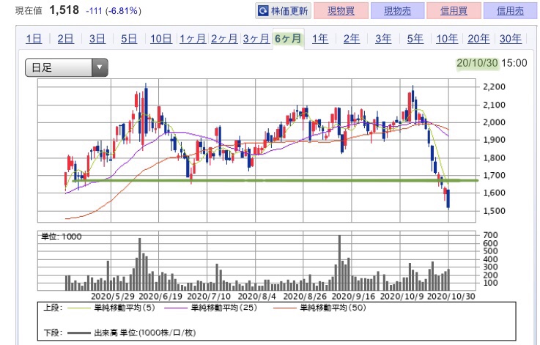This screenshot has height=345, width=540.
Task: Open the 日足 candle interval dropdown
Action: tap(67, 67)
